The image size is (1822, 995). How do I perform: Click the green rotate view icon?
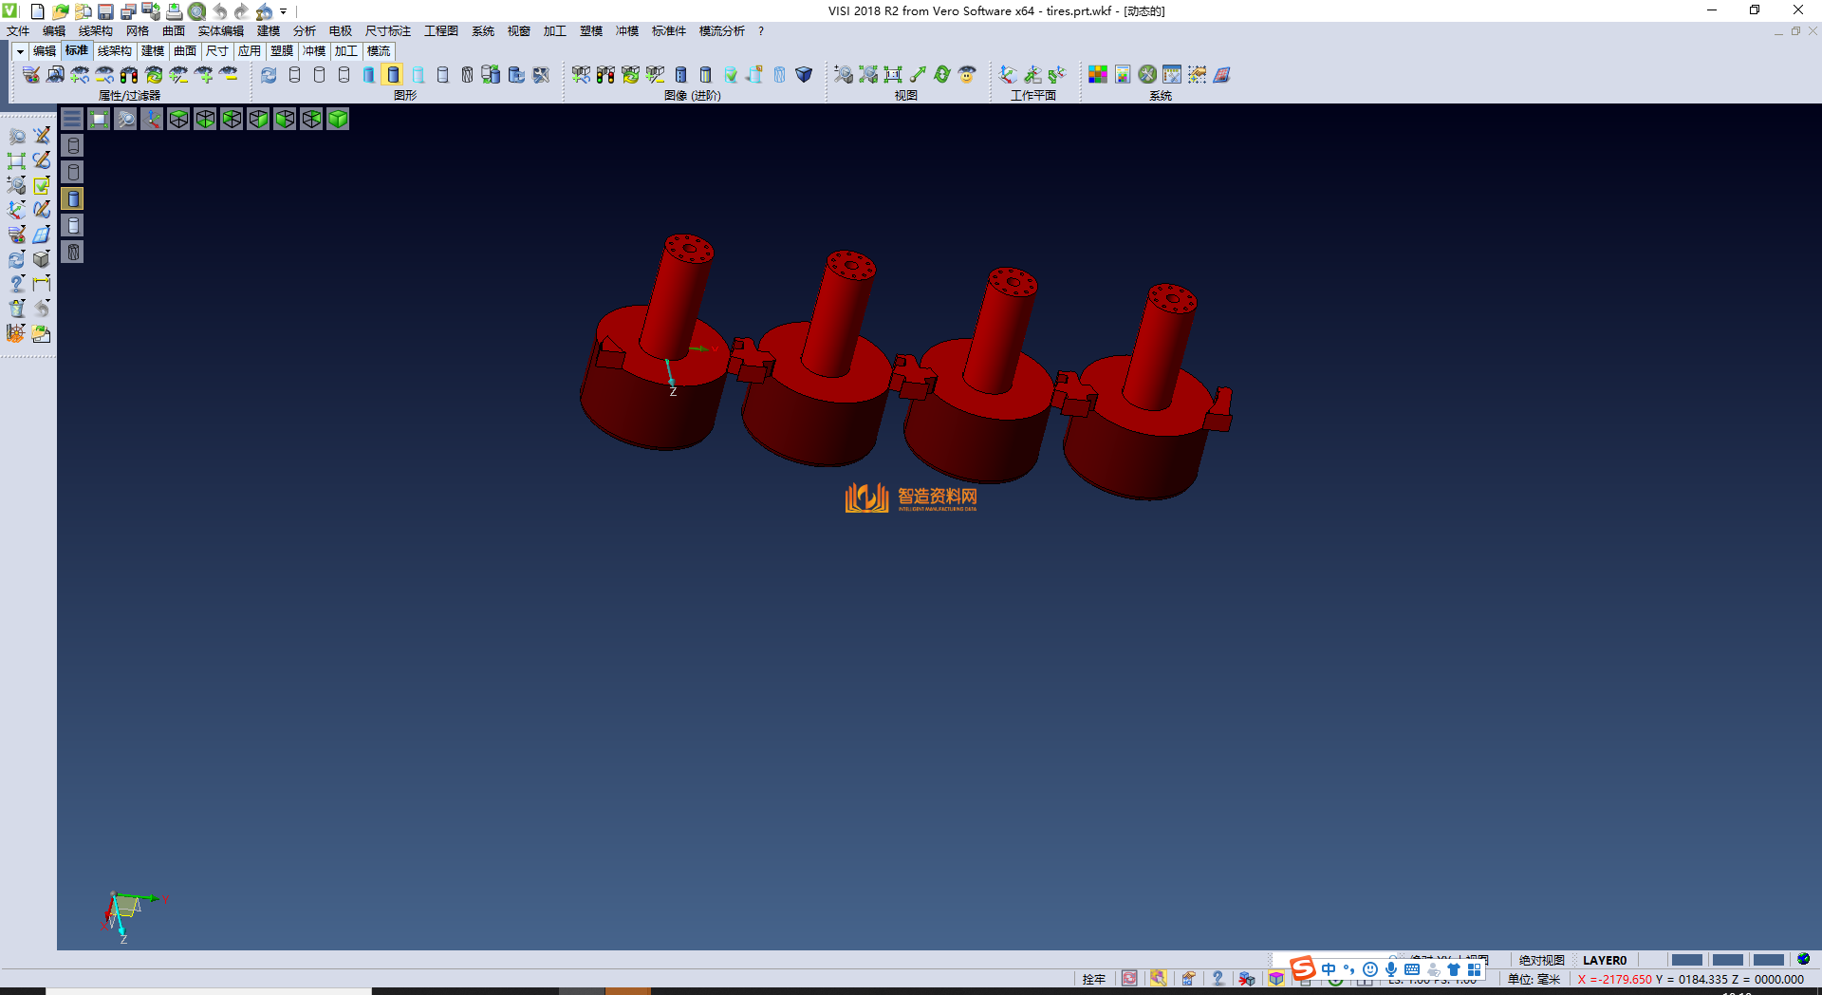click(941, 75)
